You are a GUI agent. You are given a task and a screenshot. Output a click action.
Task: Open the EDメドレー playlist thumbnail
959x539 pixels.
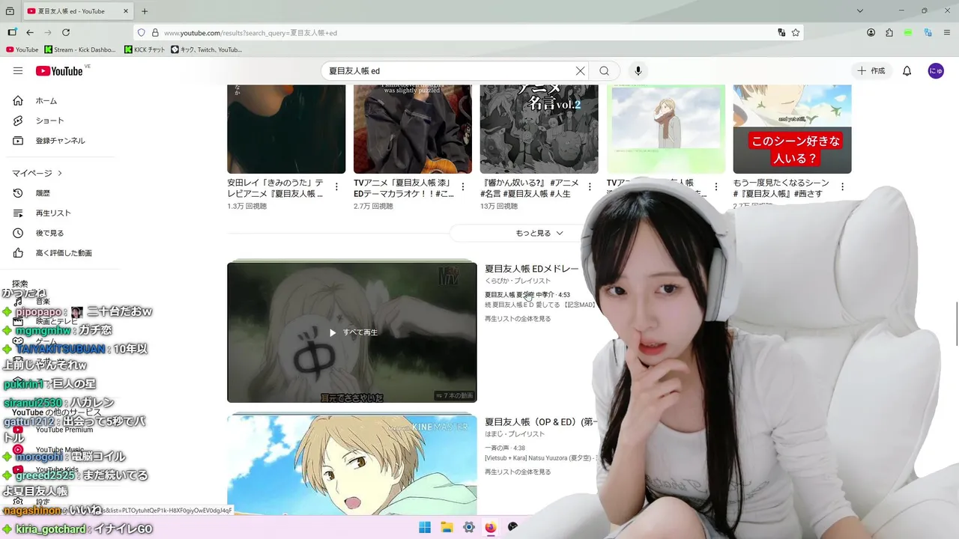352,332
